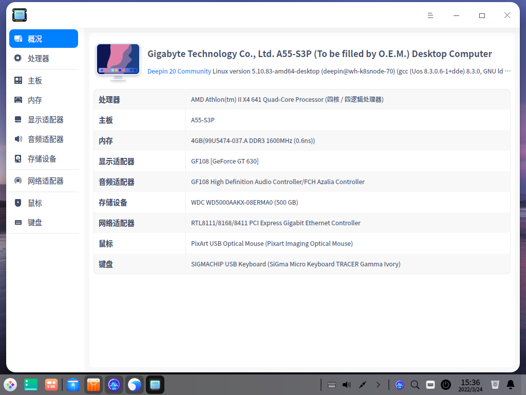Click the 'RTL8111/8168/8411 PCI Express' network value
The image size is (526, 395).
click(x=276, y=223)
